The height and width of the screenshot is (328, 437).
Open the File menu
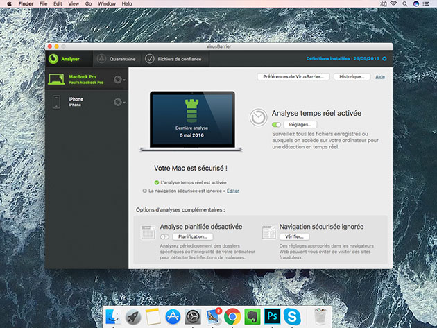(x=43, y=3)
